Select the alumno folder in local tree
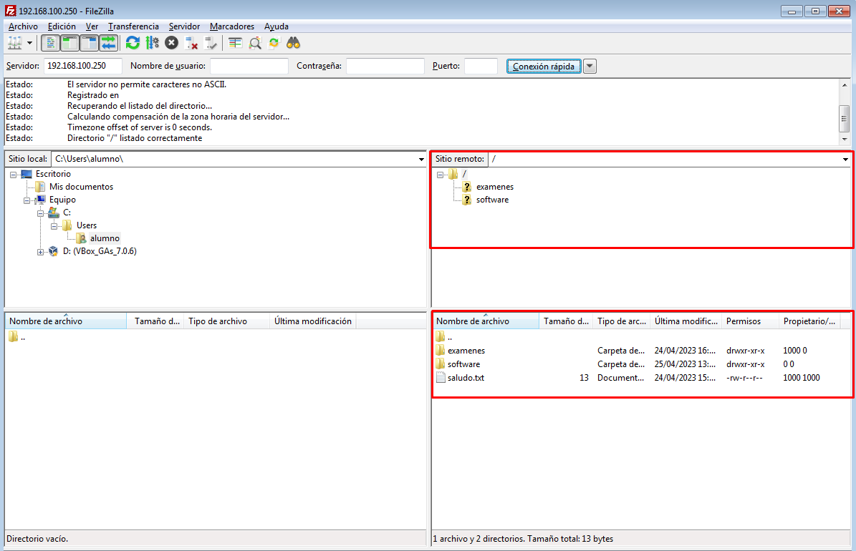The image size is (856, 551). coord(105,238)
